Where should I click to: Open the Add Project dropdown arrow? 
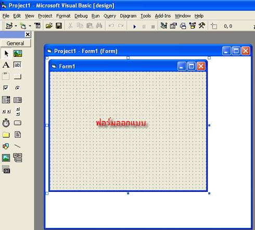click(x=16, y=26)
